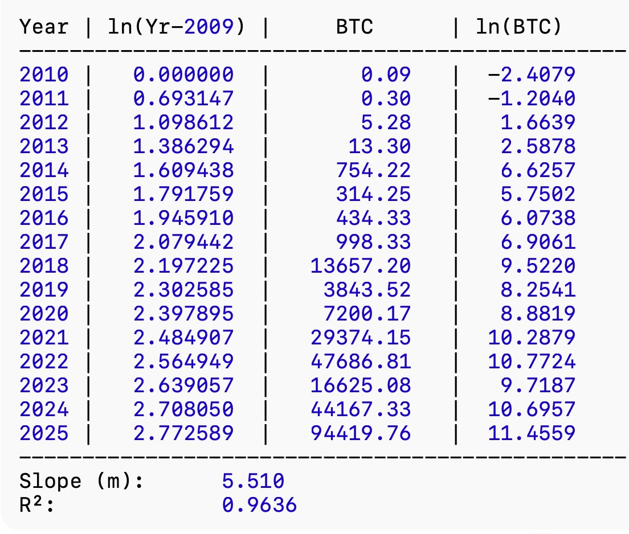This screenshot has height=534, width=629.
Task: Click ln(BTC) value 6.6257
Action: click(x=538, y=170)
